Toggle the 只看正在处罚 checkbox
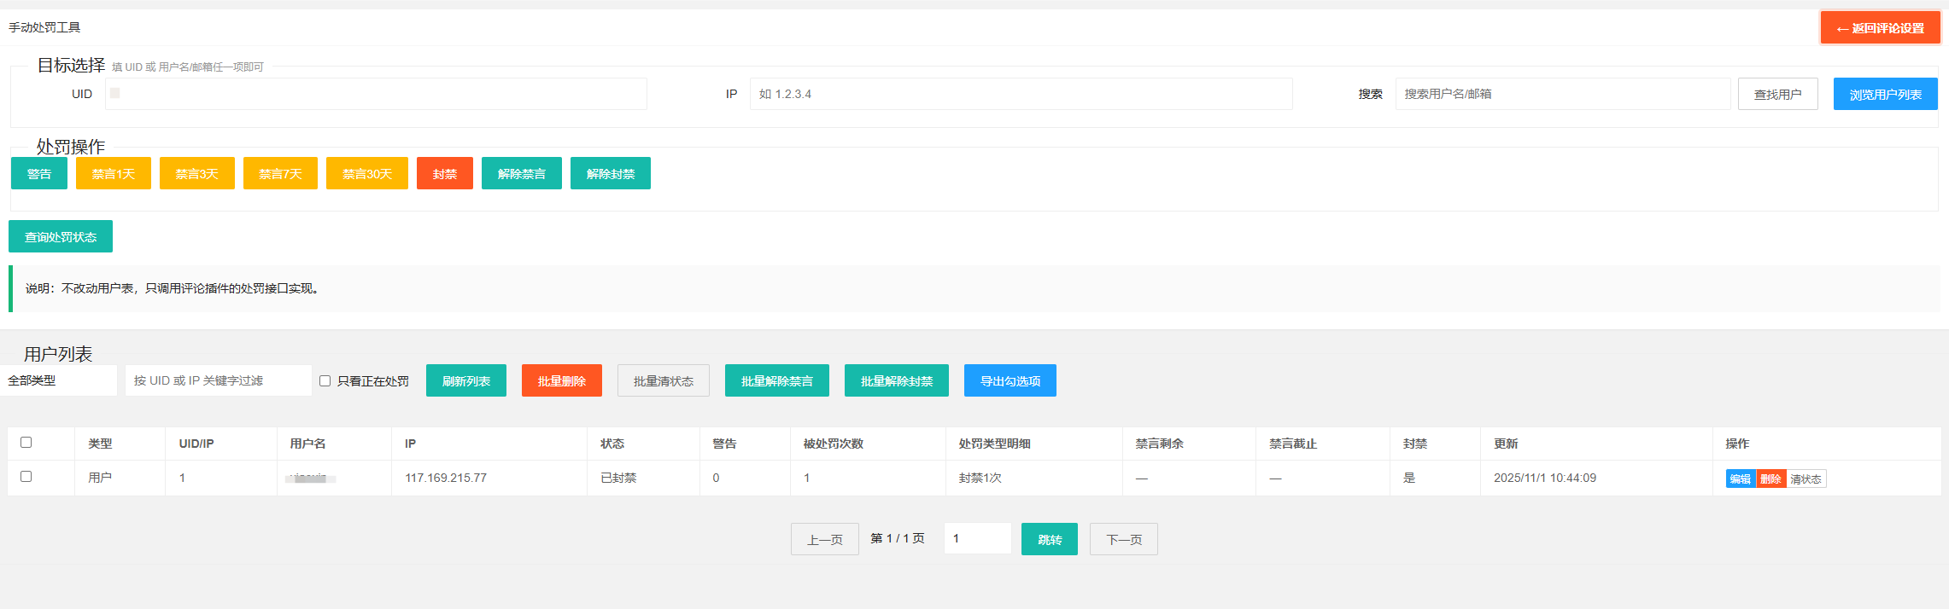Image resolution: width=1949 pixels, height=609 pixels. 325,381
